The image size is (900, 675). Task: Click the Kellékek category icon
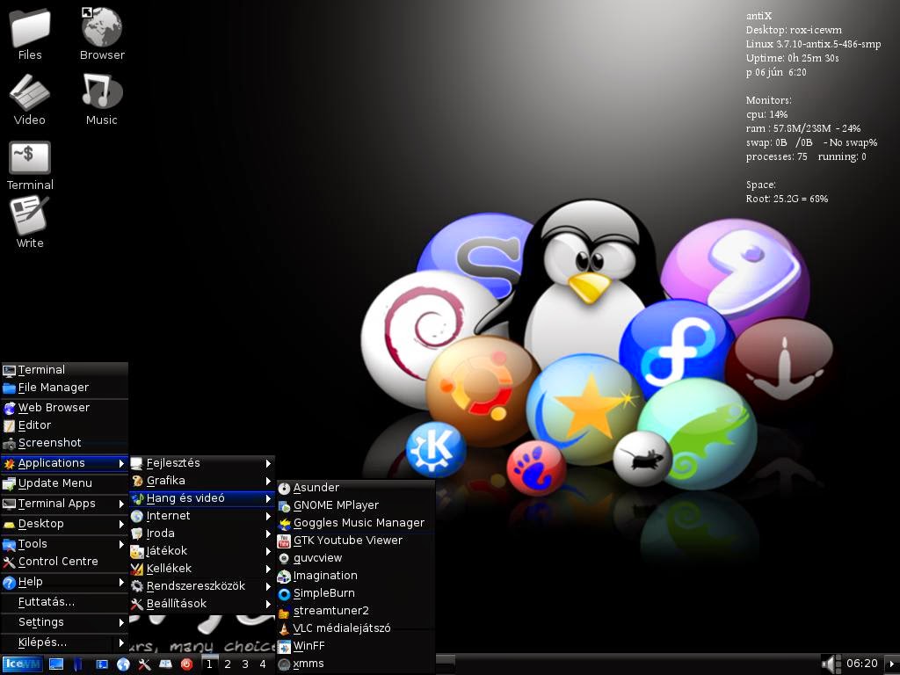click(x=136, y=569)
